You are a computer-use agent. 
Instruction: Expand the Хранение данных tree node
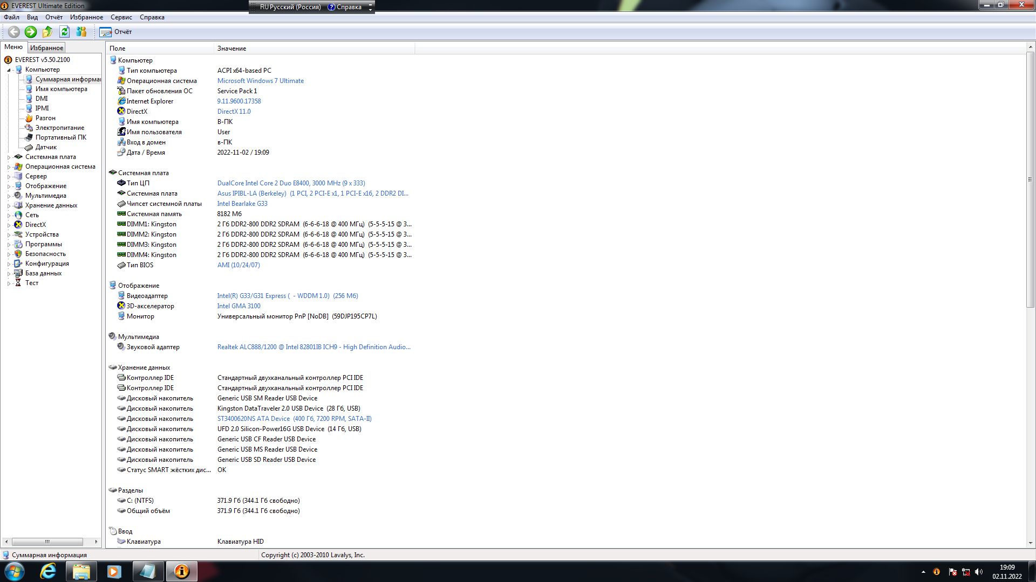(9, 206)
